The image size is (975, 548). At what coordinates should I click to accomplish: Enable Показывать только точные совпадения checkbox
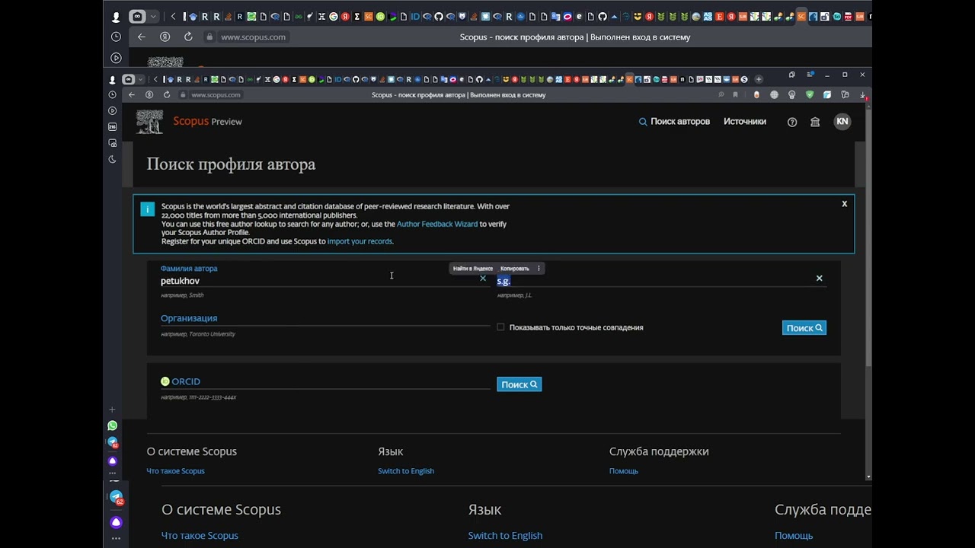[500, 327]
